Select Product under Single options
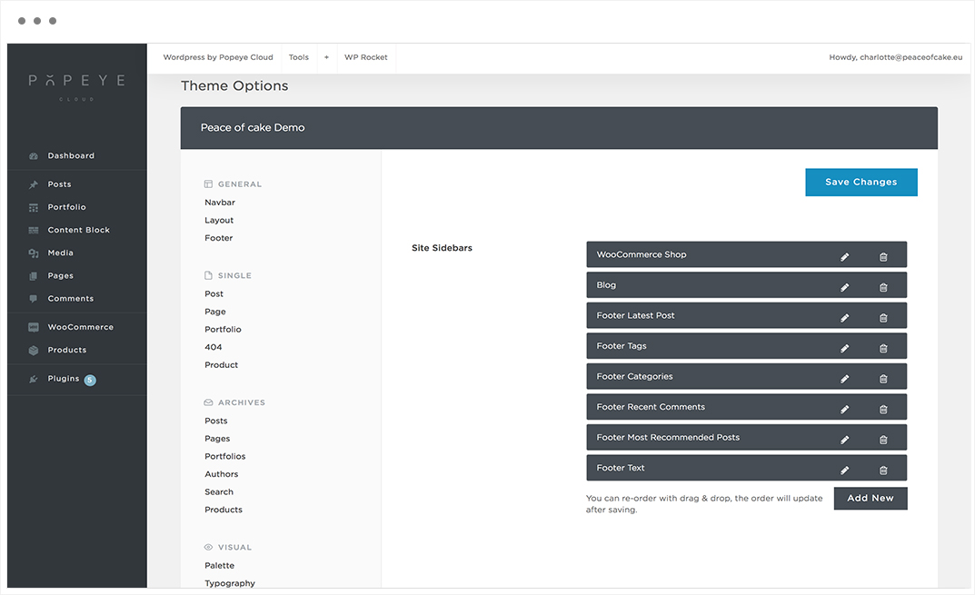 point(222,365)
